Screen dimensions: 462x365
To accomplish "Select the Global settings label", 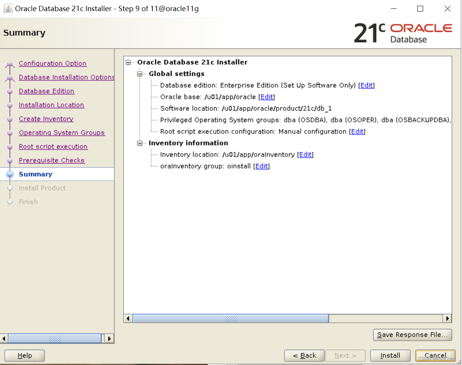I will (x=177, y=74).
